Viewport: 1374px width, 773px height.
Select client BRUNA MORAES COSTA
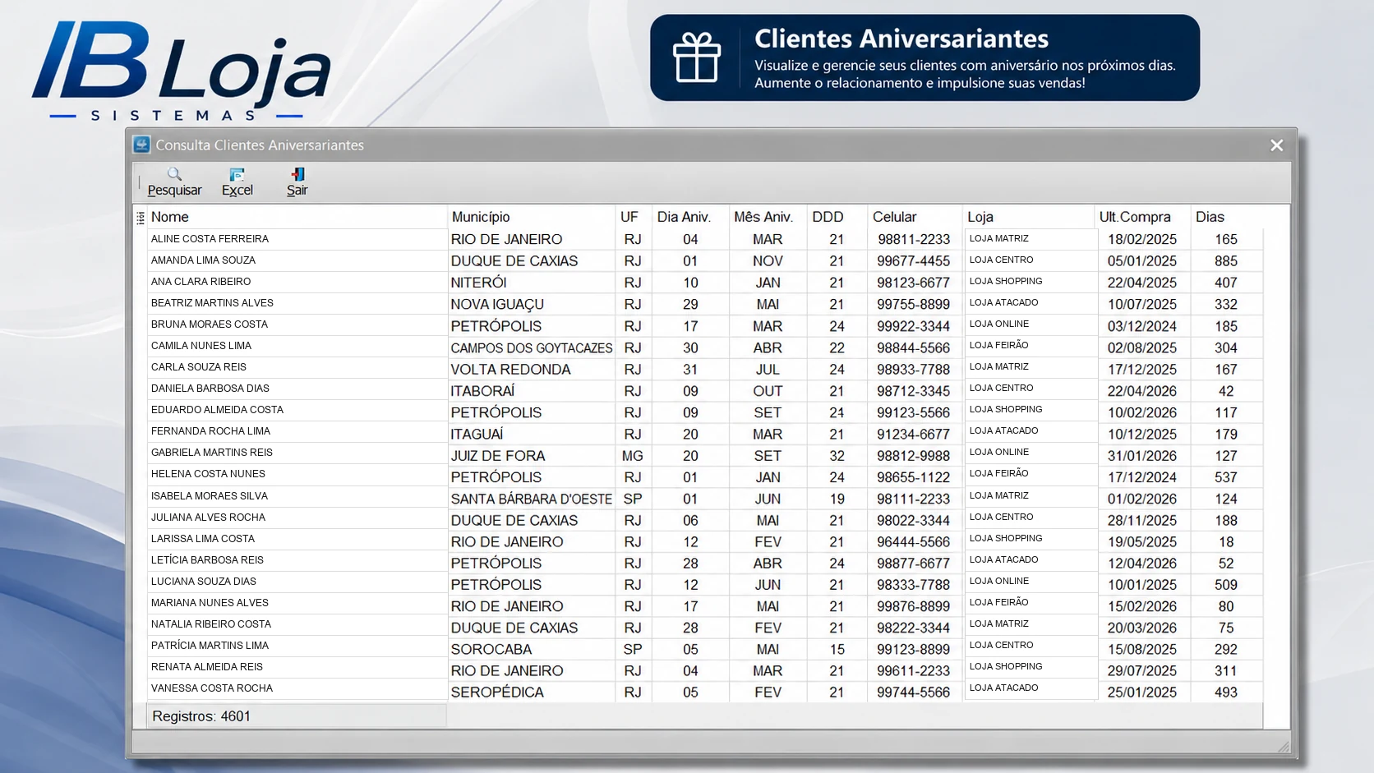click(209, 324)
